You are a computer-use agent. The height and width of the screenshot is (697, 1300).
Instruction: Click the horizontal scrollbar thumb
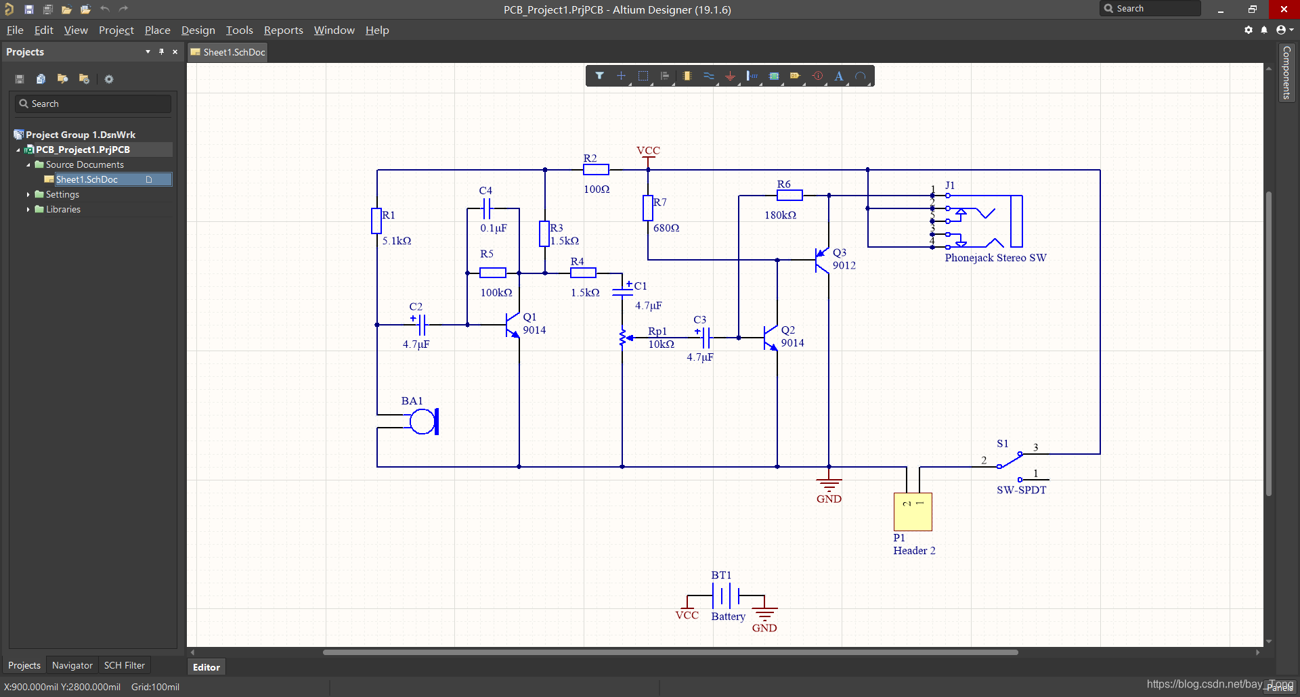(x=670, y=652)
